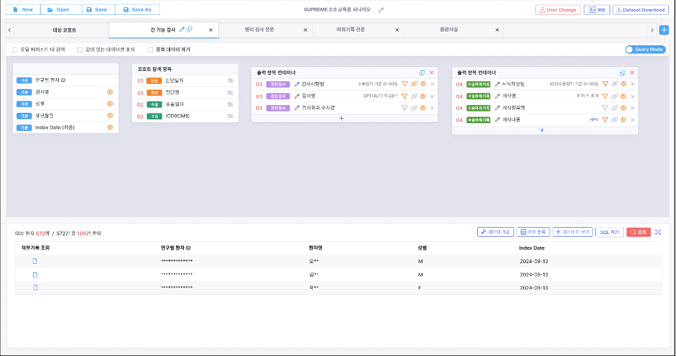
Task: Click the edit pencil on the 서식명 row
Action: pos(497,96)
